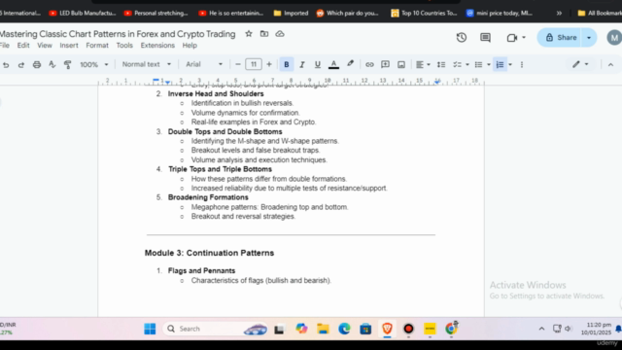622x350 pixels.
Task: Open bulleted list options arrow
Action: (489, 65)
